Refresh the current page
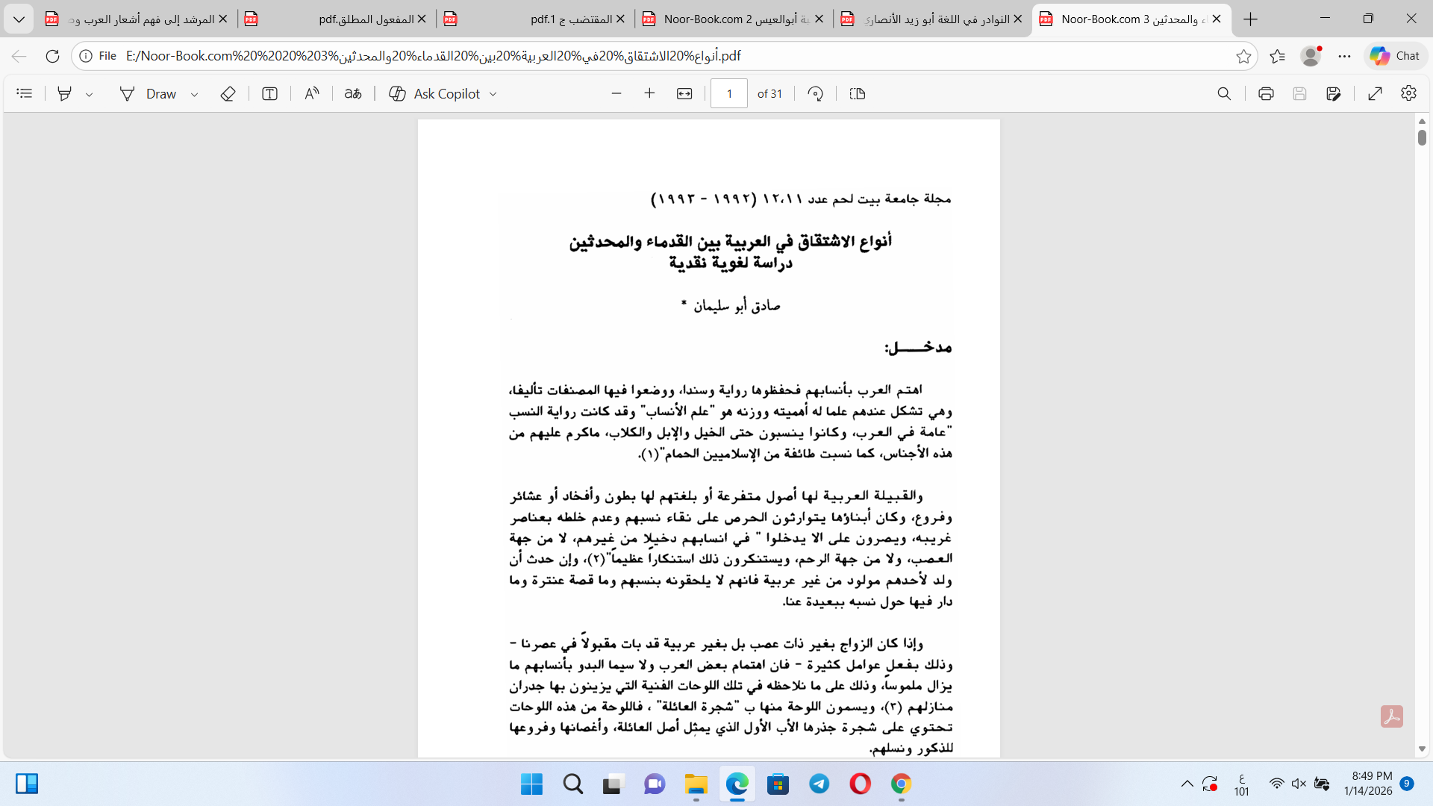Screen dimensions: 1433x806 52,56
